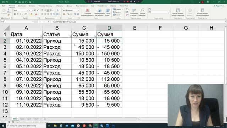Launch first PivotTable and Chart Wizard
227x128 pixels.
point(178,12)
